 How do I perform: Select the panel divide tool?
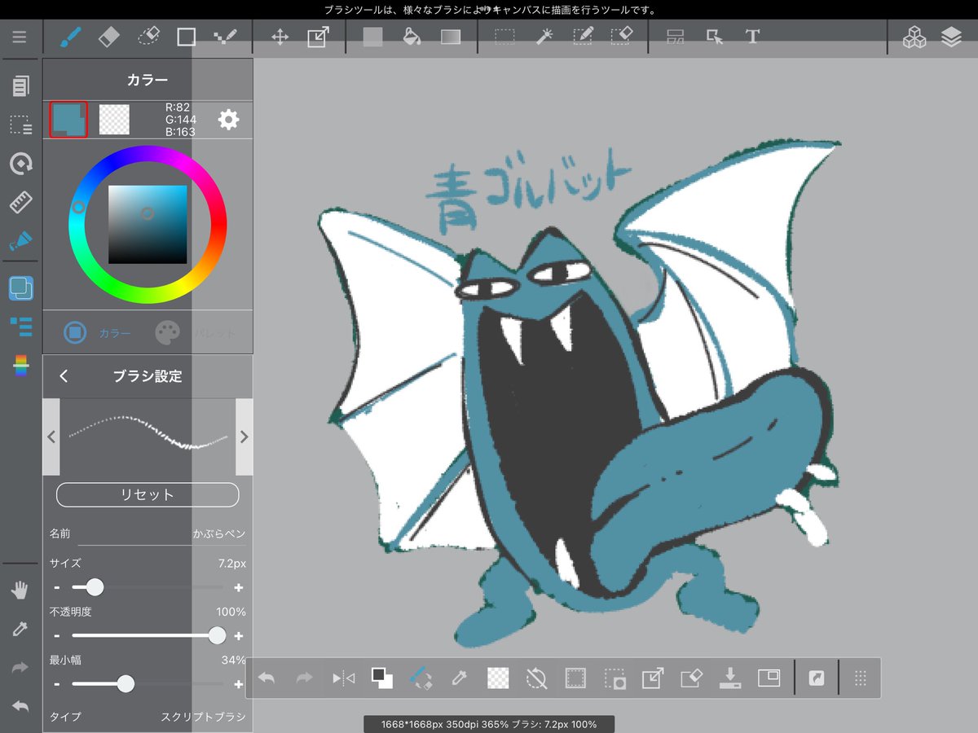[675, 37]
